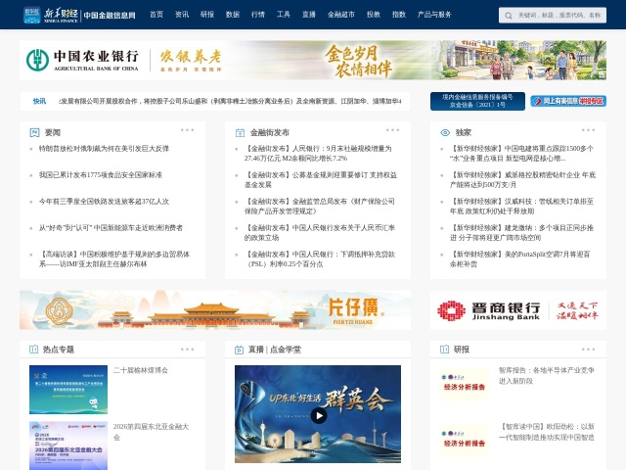This screenshot has height=470, width=626.
Task: Open 各地半导体产业竞争 report thumbnail
Action: click(464, 384)
